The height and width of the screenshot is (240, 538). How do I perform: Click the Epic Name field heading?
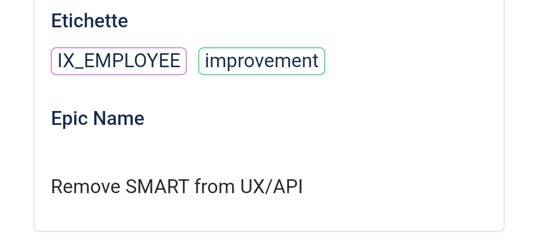click(98, 119)
